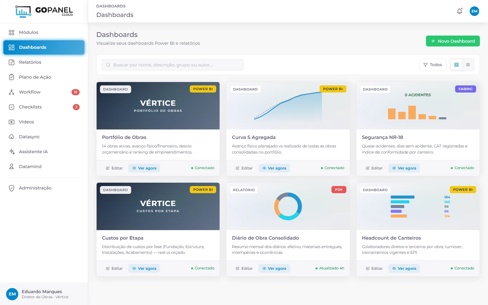Open the Custos por Etapa thumbnail

click(158, 206)
